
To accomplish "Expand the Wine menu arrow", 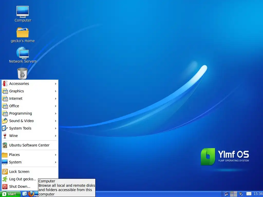I will (x=55, y=136).
